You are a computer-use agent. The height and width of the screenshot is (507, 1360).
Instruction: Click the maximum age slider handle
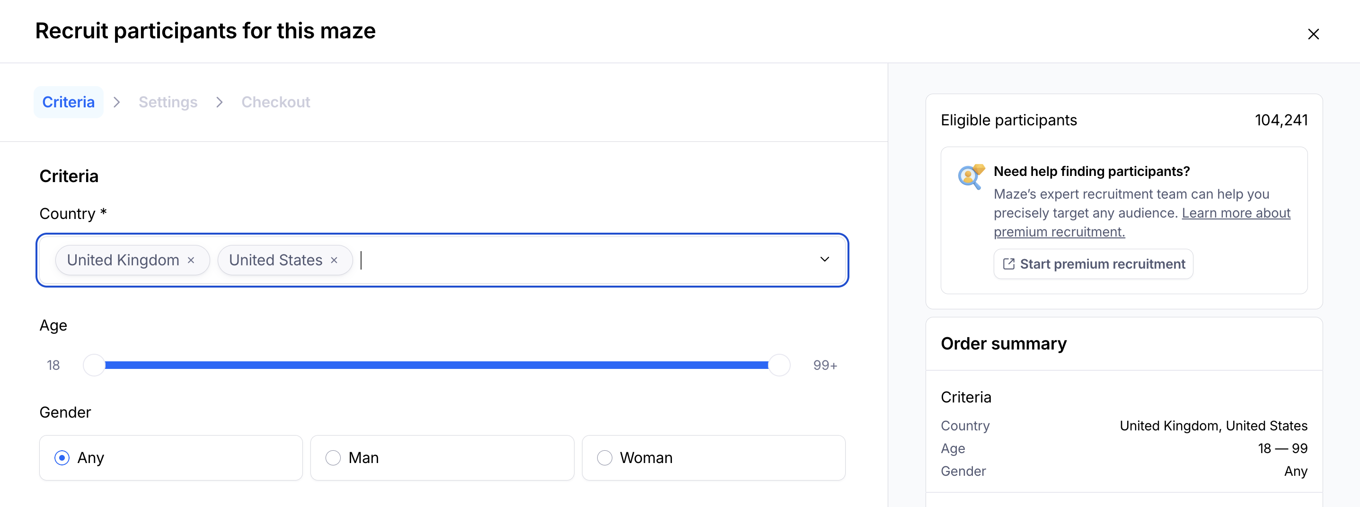pyautogui.click(x=779, y=365)
